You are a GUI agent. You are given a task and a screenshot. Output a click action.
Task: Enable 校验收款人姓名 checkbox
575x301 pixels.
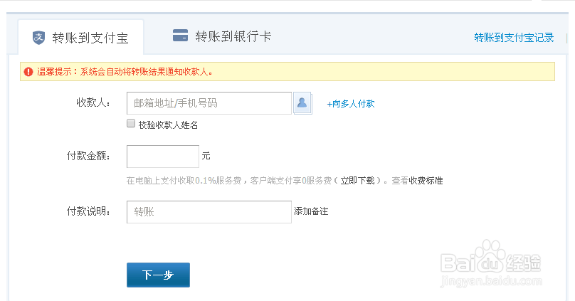(131, 123)
